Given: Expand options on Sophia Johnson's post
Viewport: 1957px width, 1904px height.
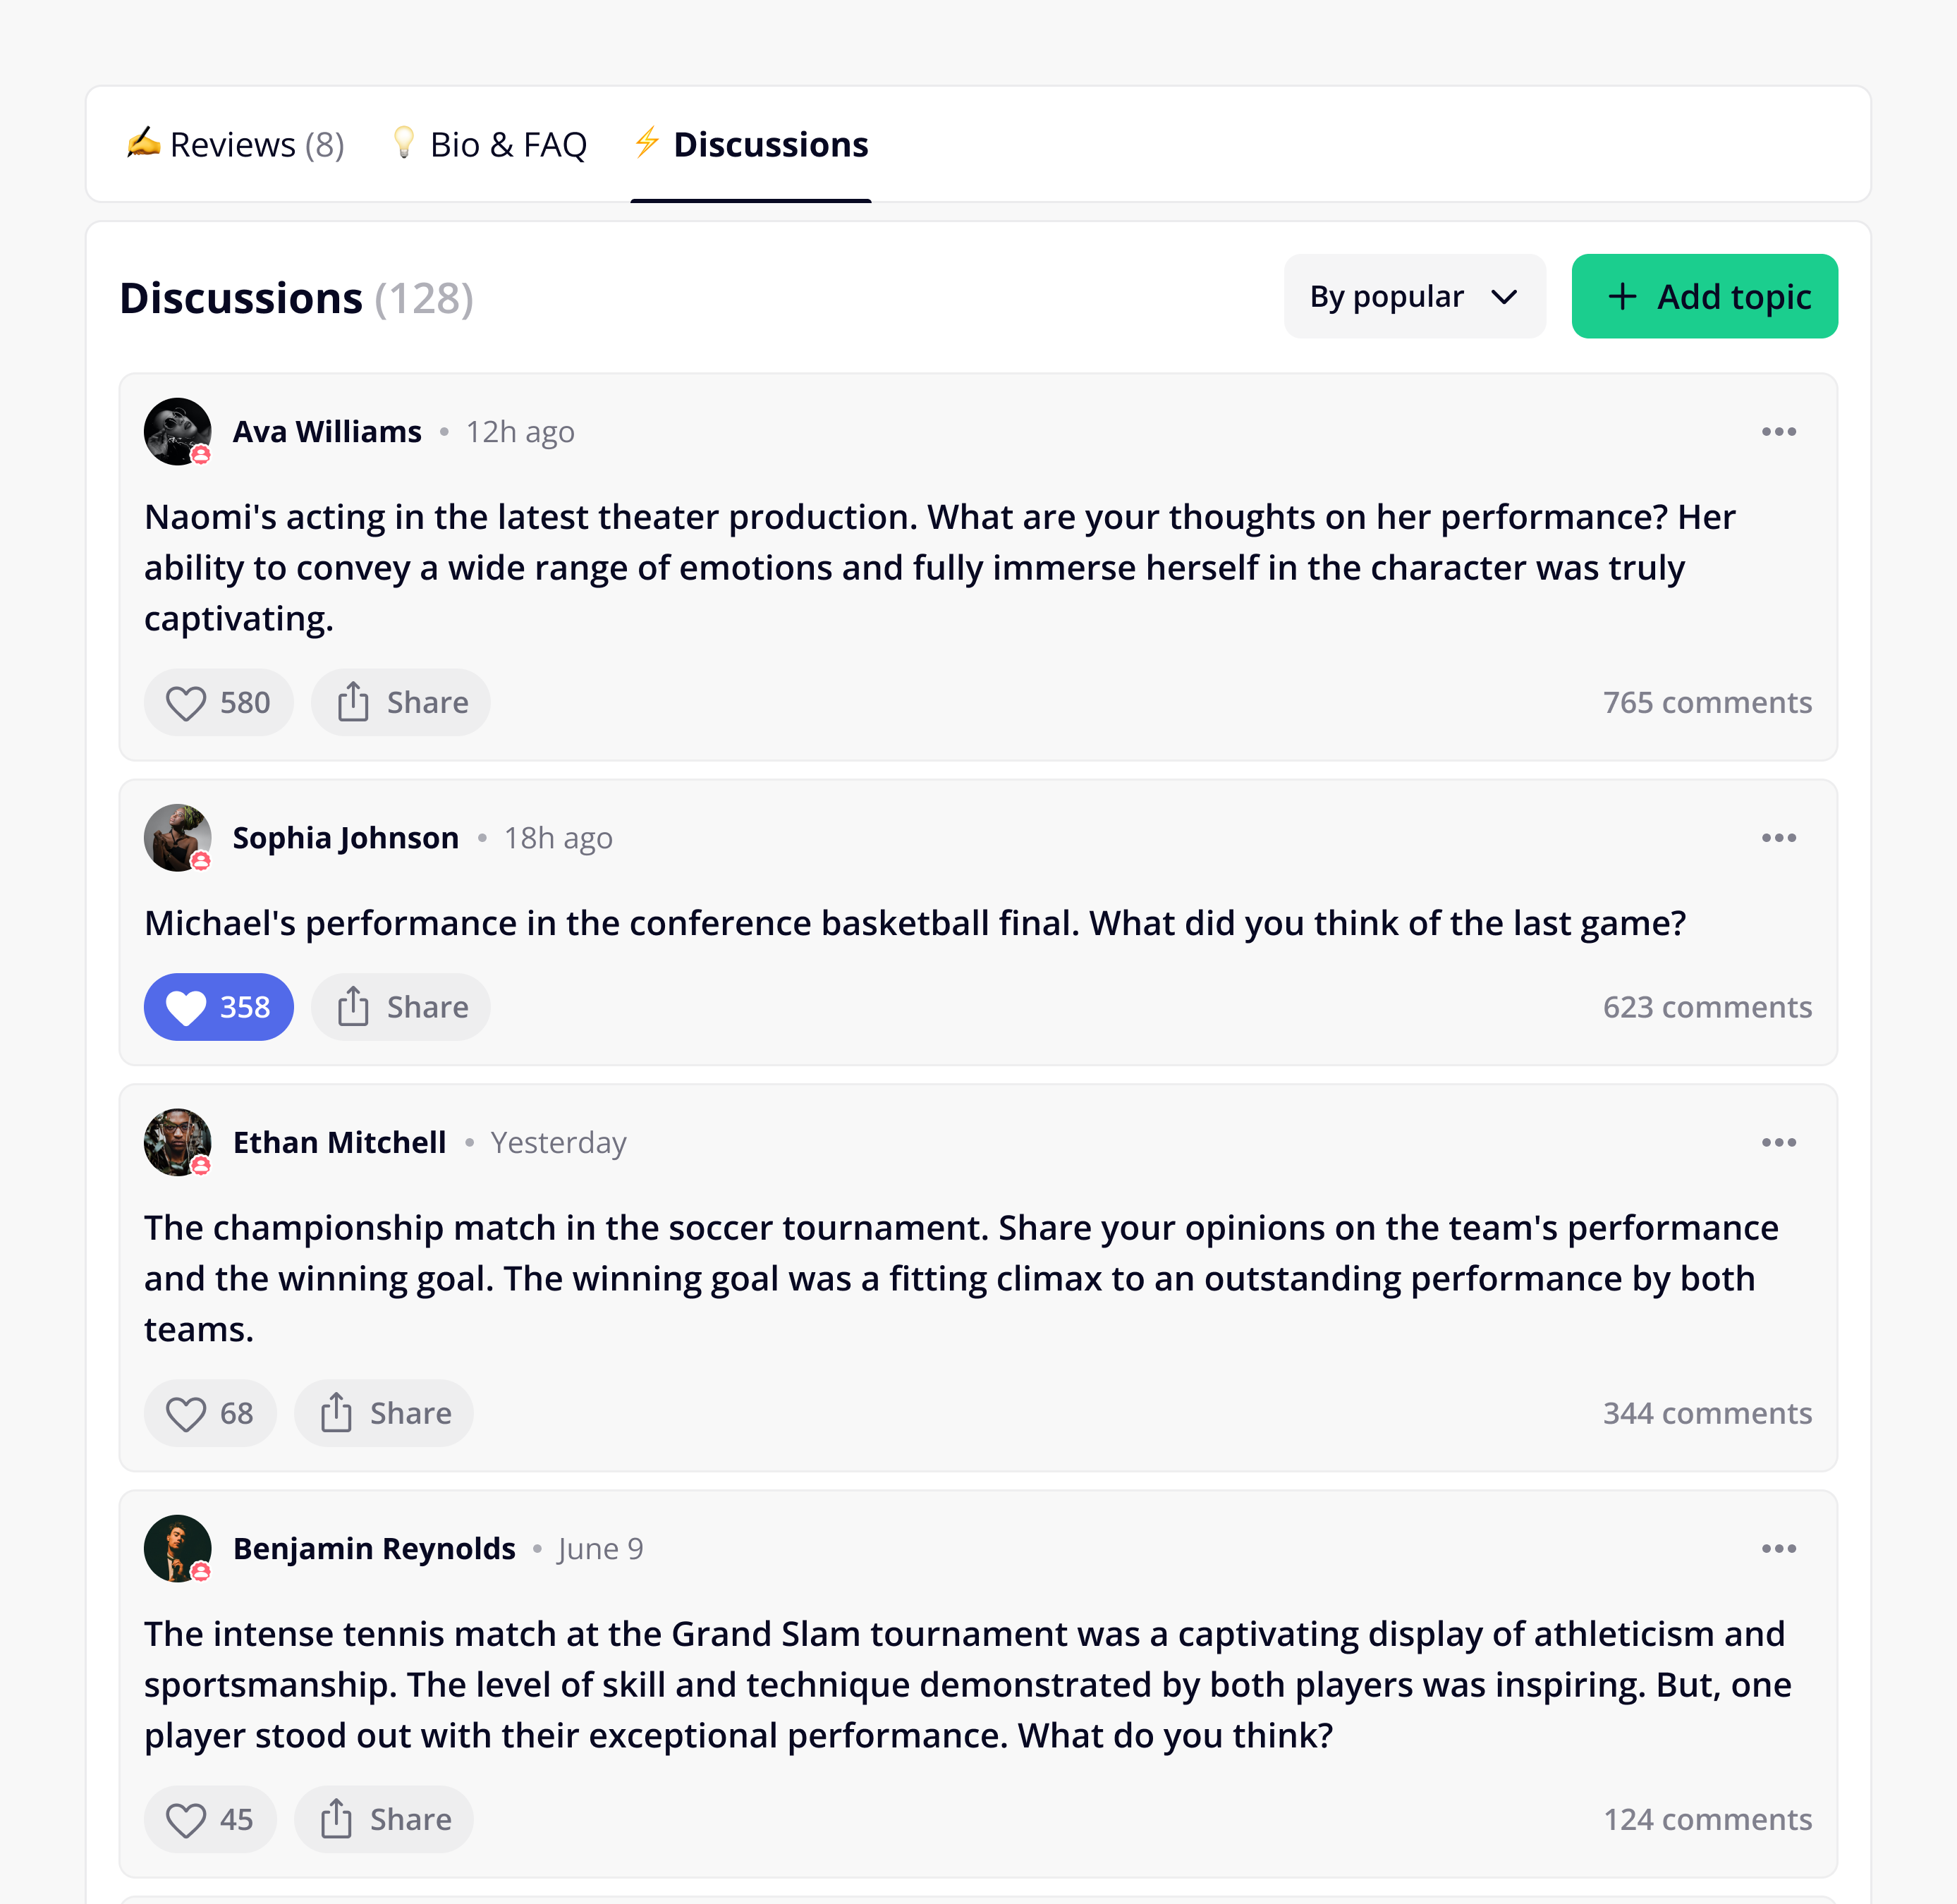Looking at the screenshot, I should coord(1779,838).
